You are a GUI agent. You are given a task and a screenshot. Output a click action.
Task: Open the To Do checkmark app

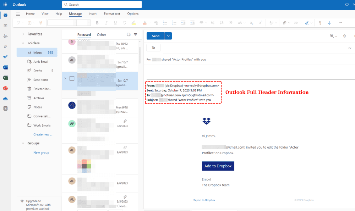[x=5, y=57]
